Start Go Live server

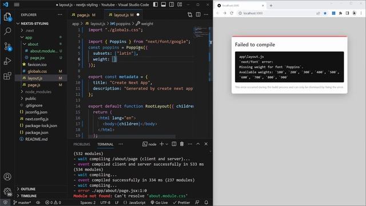(x=159, y=203)
